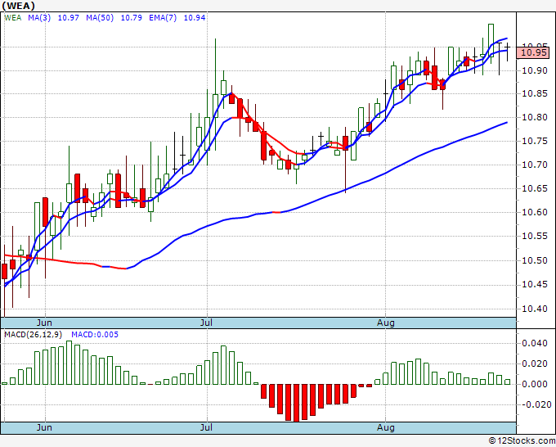This screenshot has width=556, height=447.
Task: Click the 10.85 price axis label
Action: [x=535, y=93]
